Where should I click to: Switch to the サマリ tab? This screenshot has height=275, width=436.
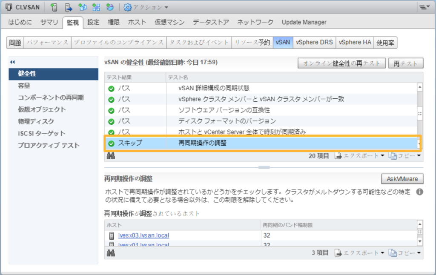pyautogui.click(x=49, y=22)
